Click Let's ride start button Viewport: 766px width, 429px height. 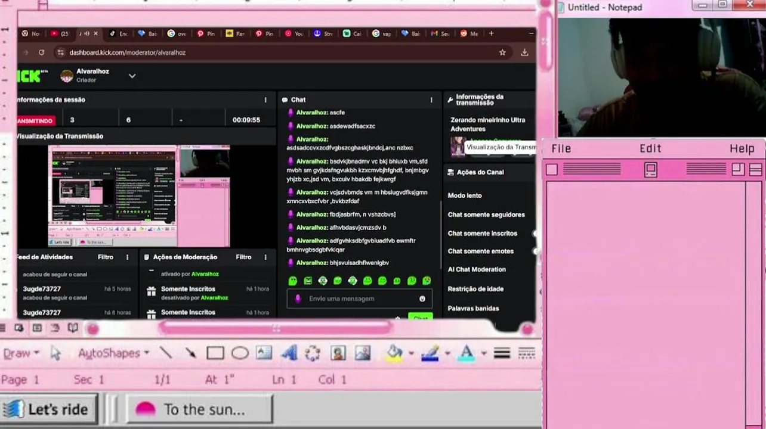49,409
